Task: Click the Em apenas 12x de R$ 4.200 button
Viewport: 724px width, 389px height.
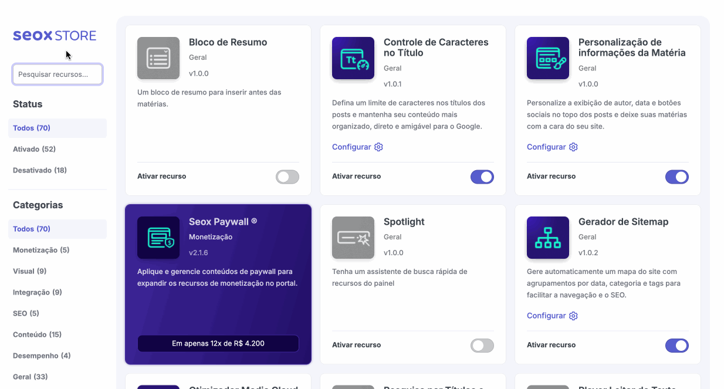Action: 218,343
